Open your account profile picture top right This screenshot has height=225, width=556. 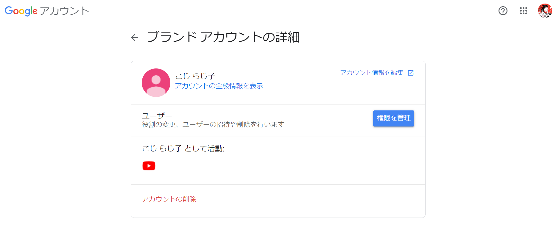(x=545, y=11)
